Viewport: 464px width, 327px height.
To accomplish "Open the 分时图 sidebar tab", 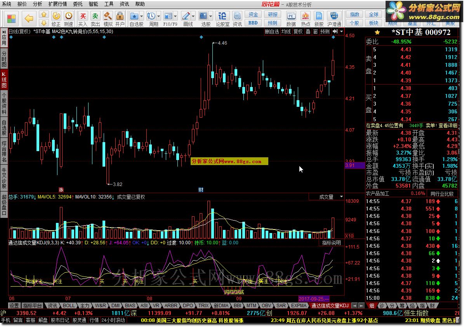I will (4, 59).
